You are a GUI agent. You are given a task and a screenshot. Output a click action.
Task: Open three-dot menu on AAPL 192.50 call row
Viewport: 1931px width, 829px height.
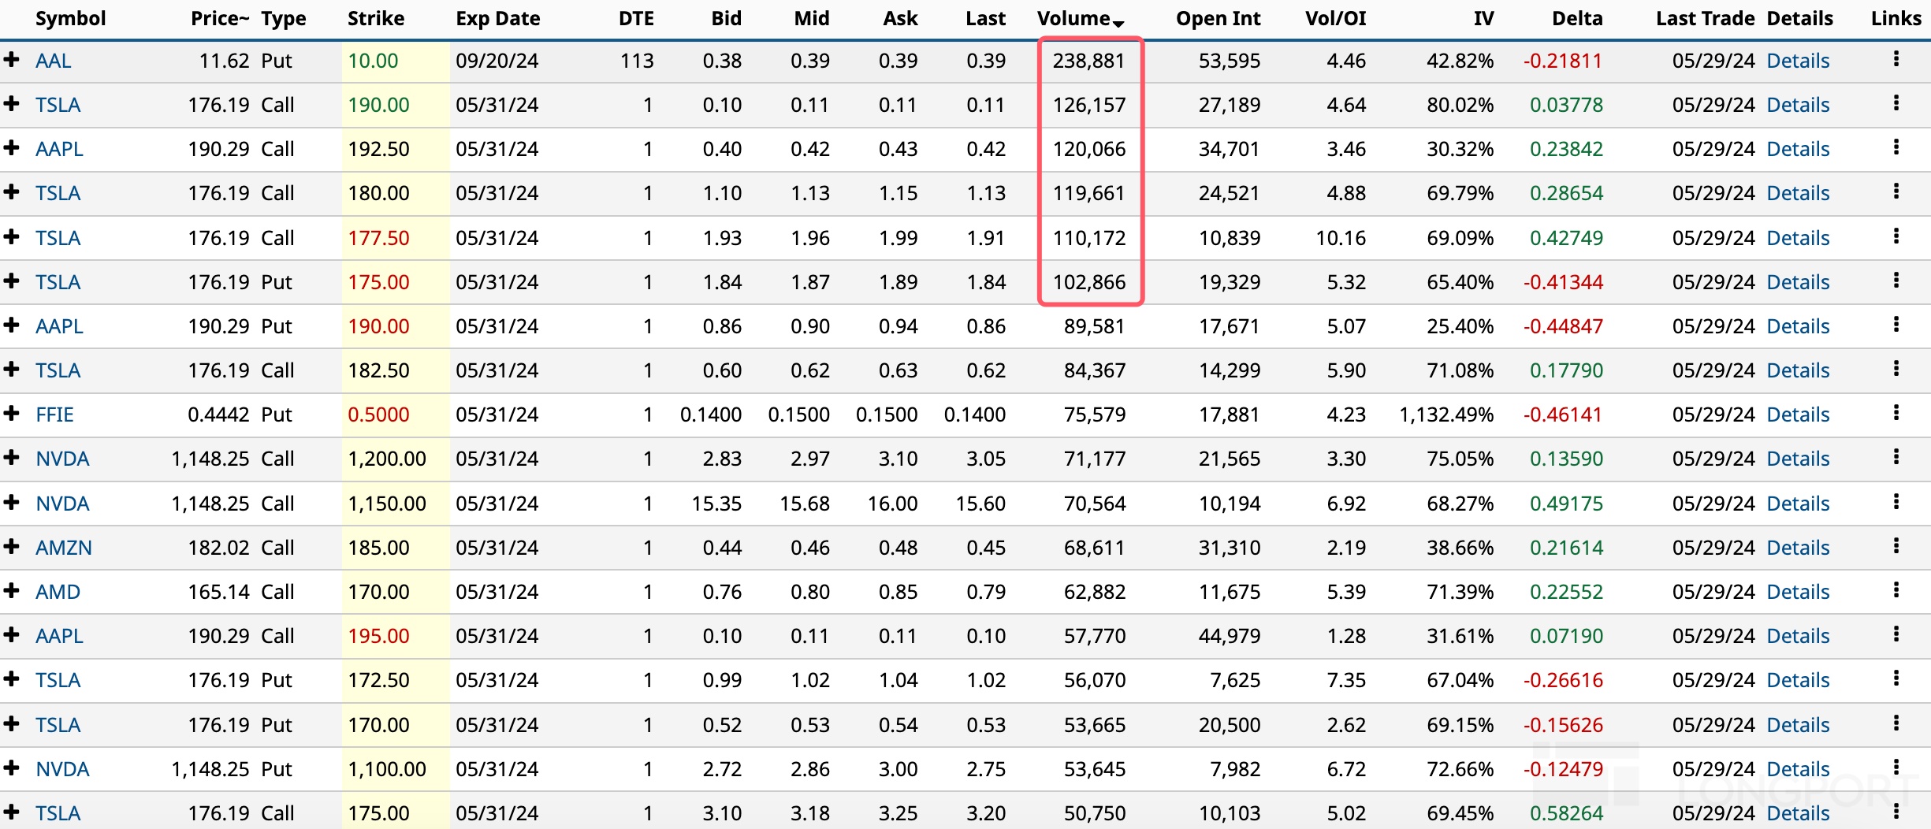click(x=1896, y=147)
